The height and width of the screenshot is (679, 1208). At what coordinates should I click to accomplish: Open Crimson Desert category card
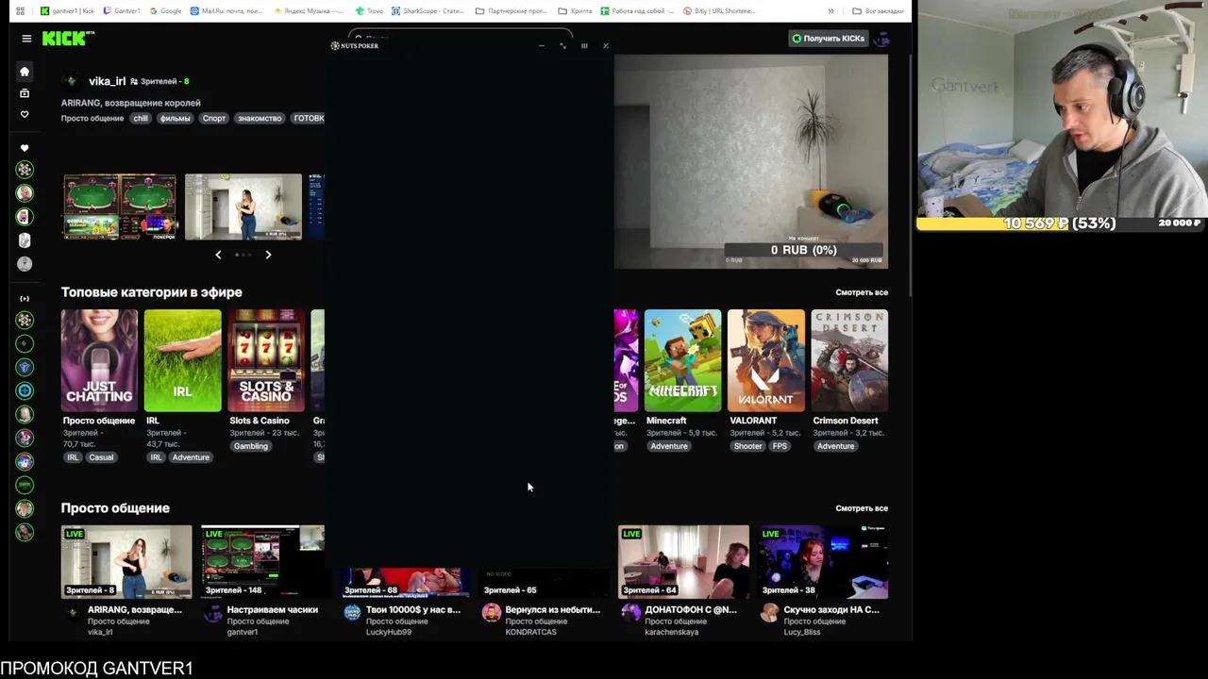[x=849, y=360]
